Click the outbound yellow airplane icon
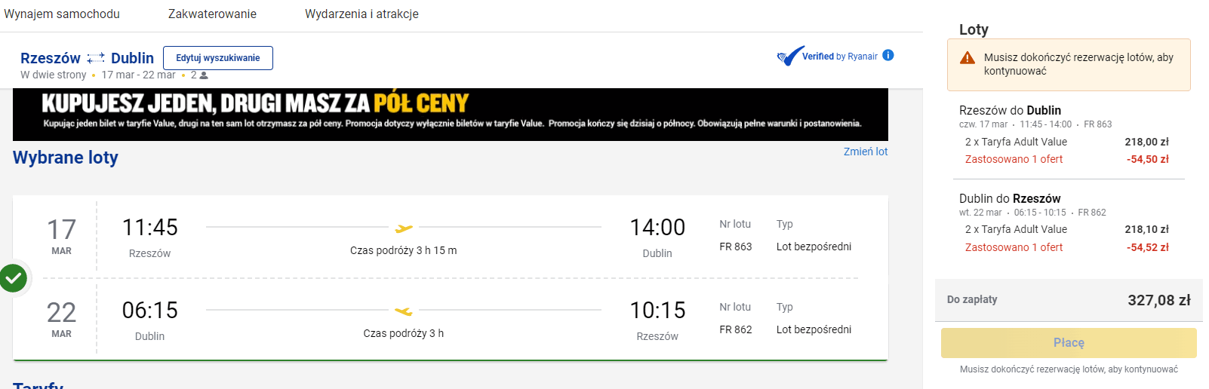Screen dimensions: 1209x389 tap(404, 228)
